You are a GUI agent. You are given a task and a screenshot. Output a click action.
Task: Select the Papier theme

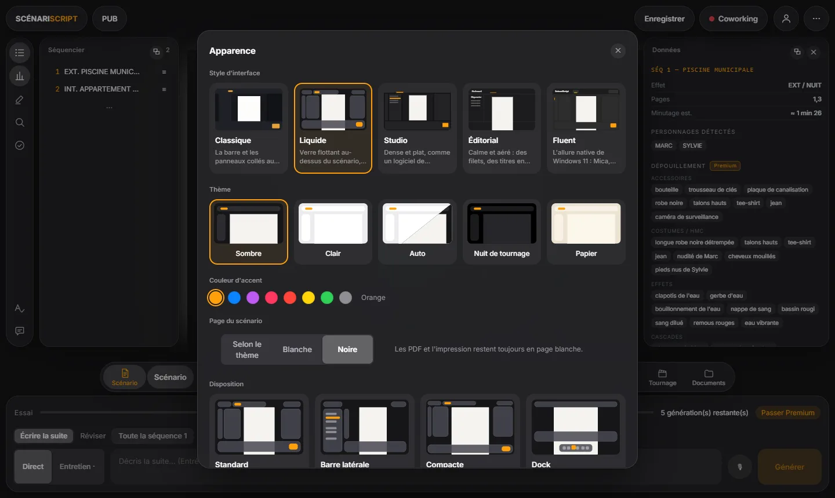[586, 232]
